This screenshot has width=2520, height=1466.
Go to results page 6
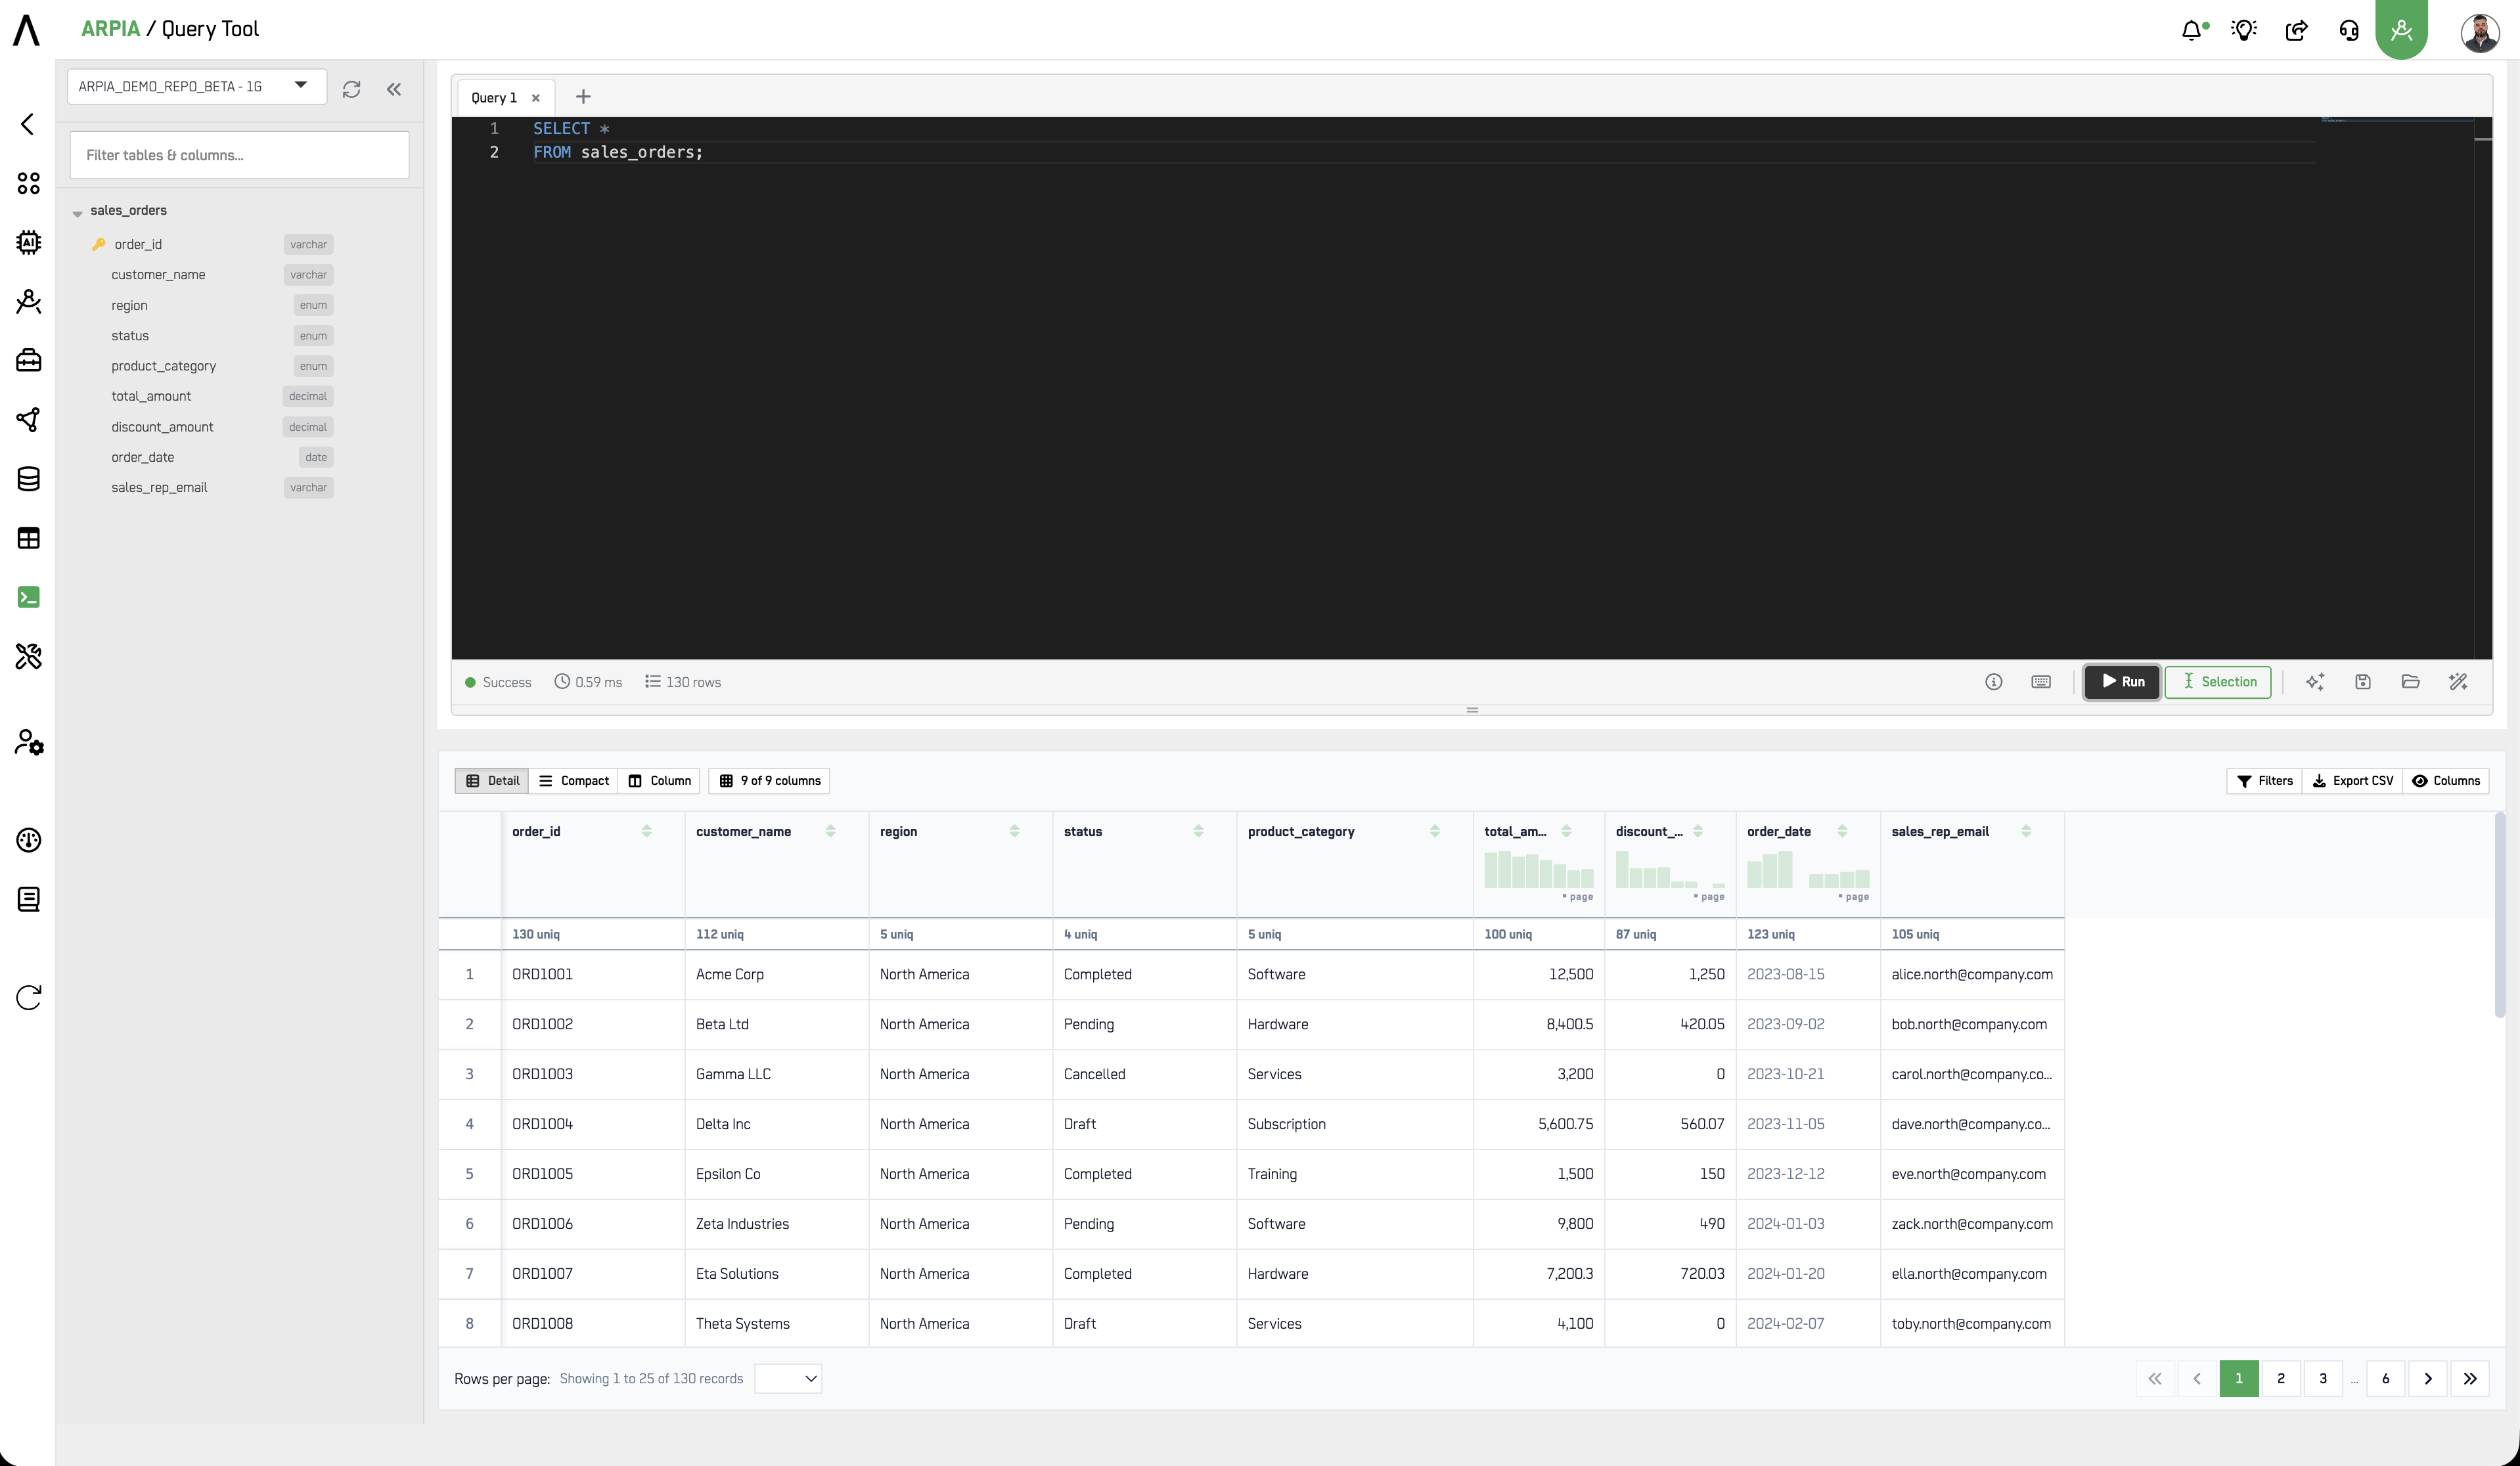(x=2386, y=1379)
